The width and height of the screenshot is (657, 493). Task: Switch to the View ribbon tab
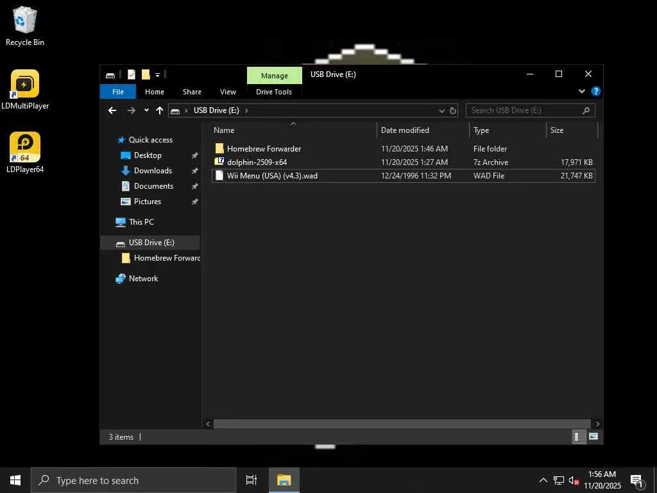click(228, 92)
